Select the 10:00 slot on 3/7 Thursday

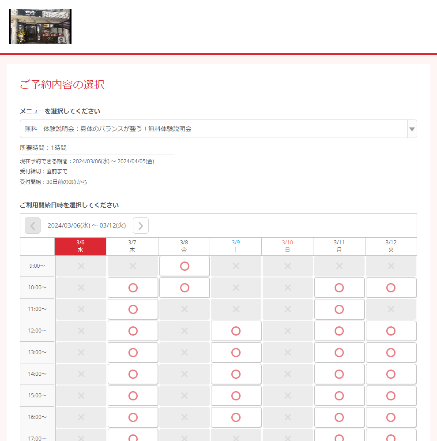(x=133, y=288)
